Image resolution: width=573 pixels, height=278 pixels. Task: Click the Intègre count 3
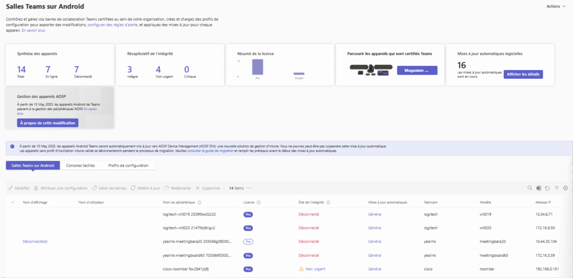(130, 69)
